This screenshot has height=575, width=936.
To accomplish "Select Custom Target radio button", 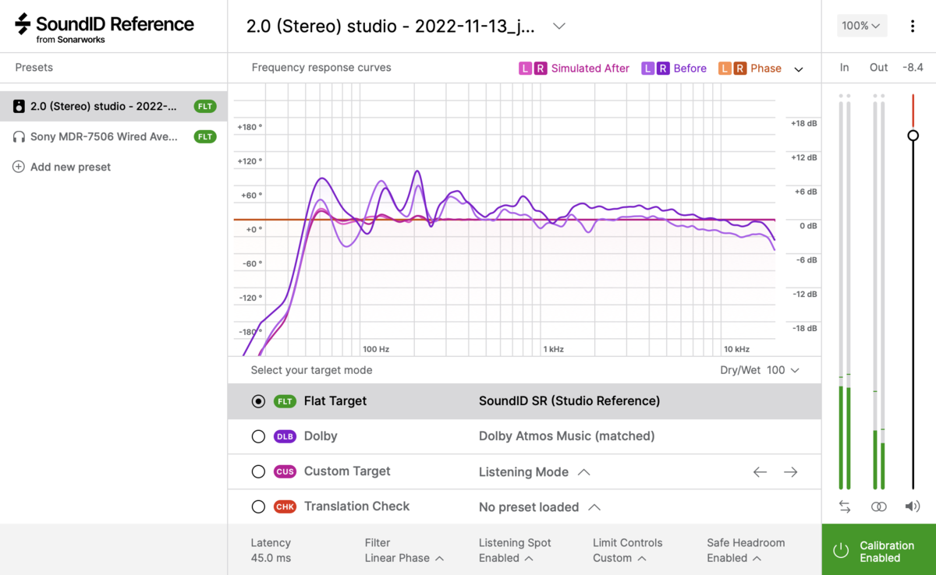I will point(258,471).
